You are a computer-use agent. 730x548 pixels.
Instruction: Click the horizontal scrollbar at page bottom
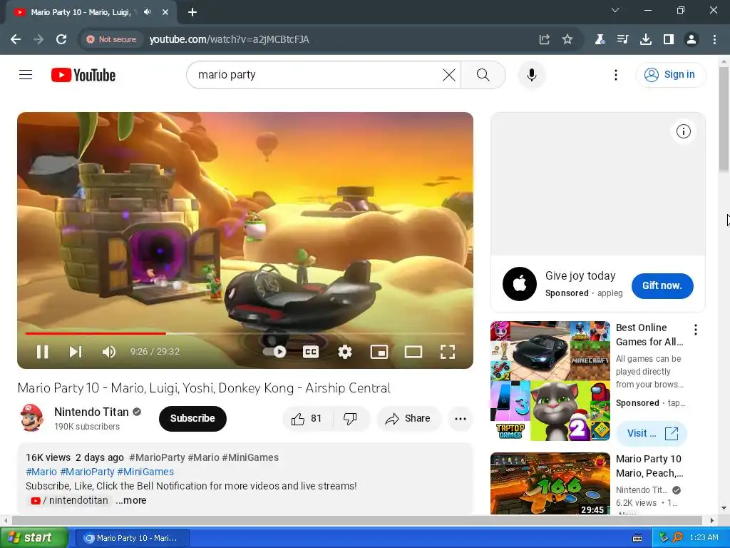356,520
